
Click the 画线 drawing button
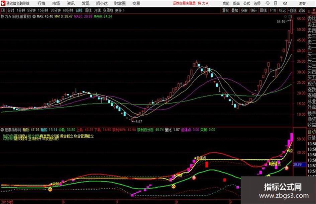click(263, 10)
